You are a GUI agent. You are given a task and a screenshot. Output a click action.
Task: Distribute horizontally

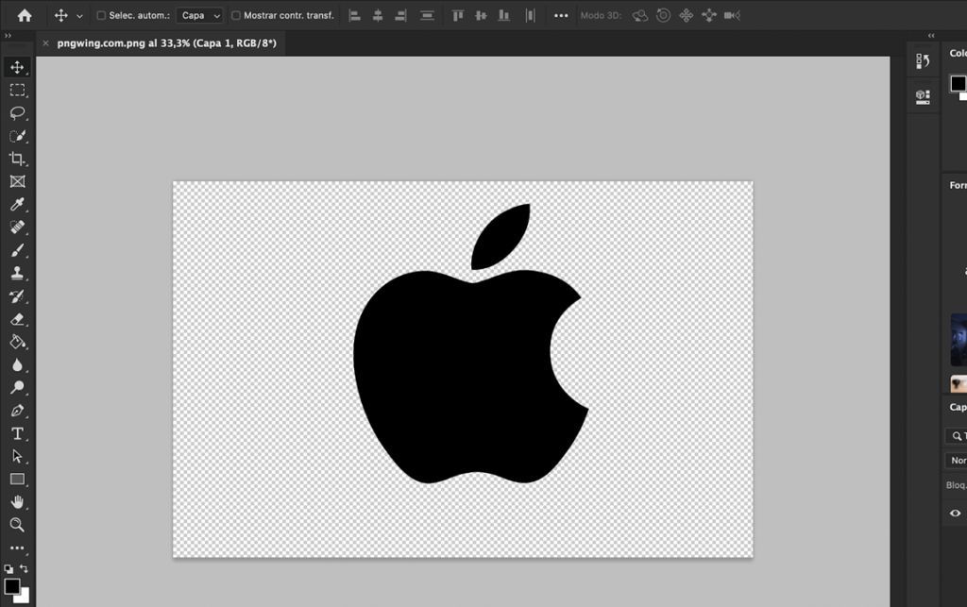click(531, 15)
